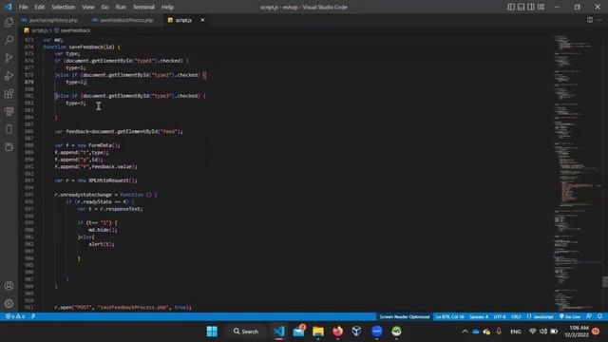Click the r.open POST saveFeedbackProcess.php line
Image resolution: width=608 pixels, height=342 pixels.
point(123,307)
